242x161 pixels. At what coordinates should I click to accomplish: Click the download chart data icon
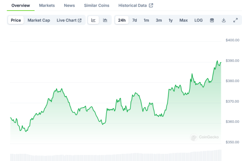(x=224, y=20)
